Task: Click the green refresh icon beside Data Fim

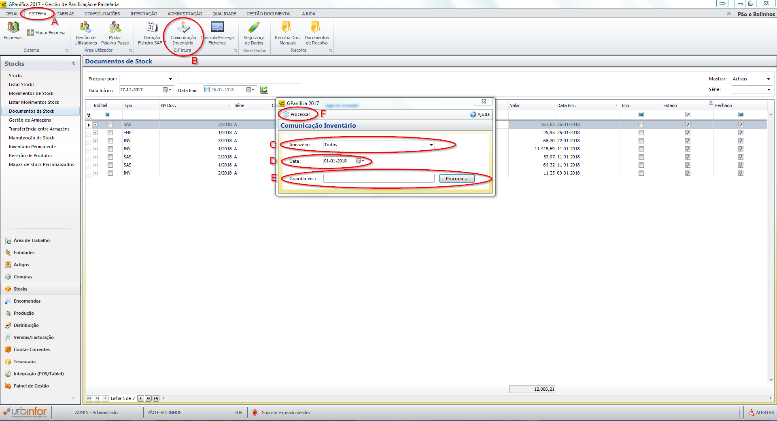Action: [264, 90]
